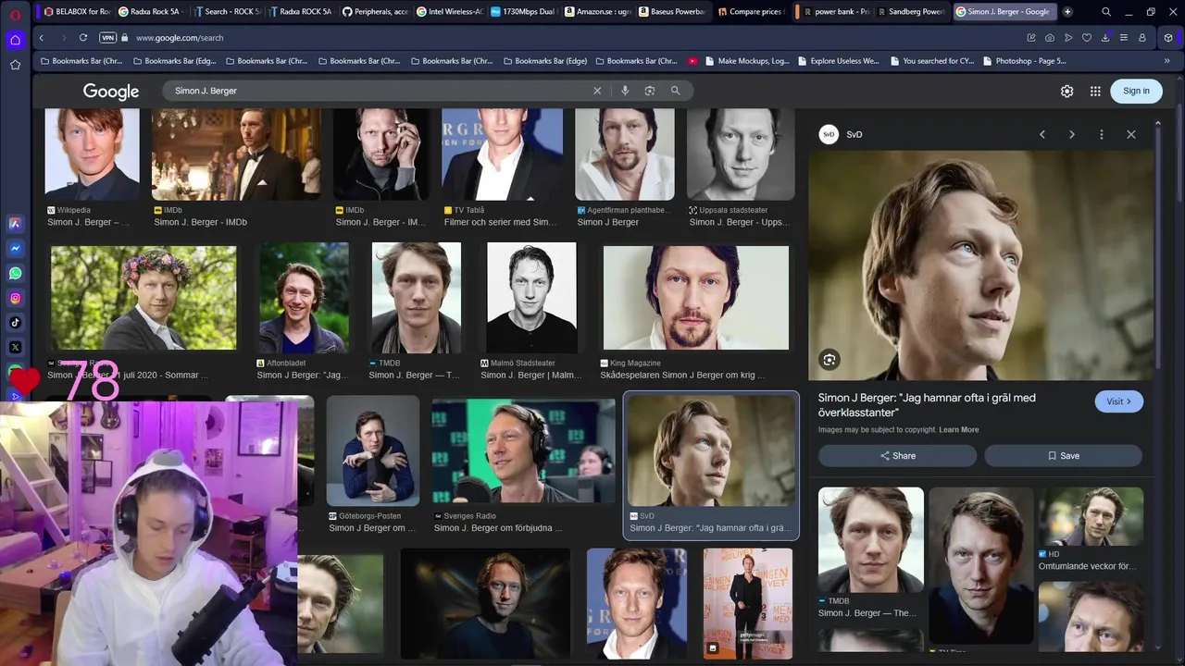Image resolution: width=1185 pixels, height=666 pixels.
Task: Open the Make Mockups, Log... bookmark
Action: [x=746, y=61]
